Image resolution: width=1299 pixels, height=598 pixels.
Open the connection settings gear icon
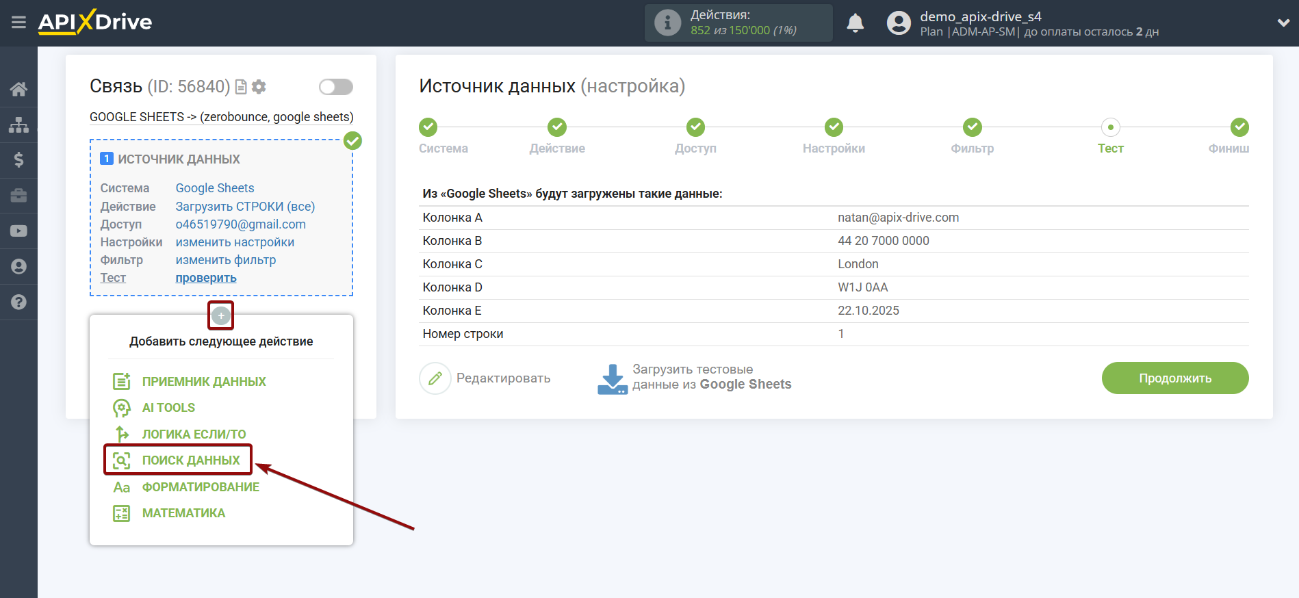259,87
